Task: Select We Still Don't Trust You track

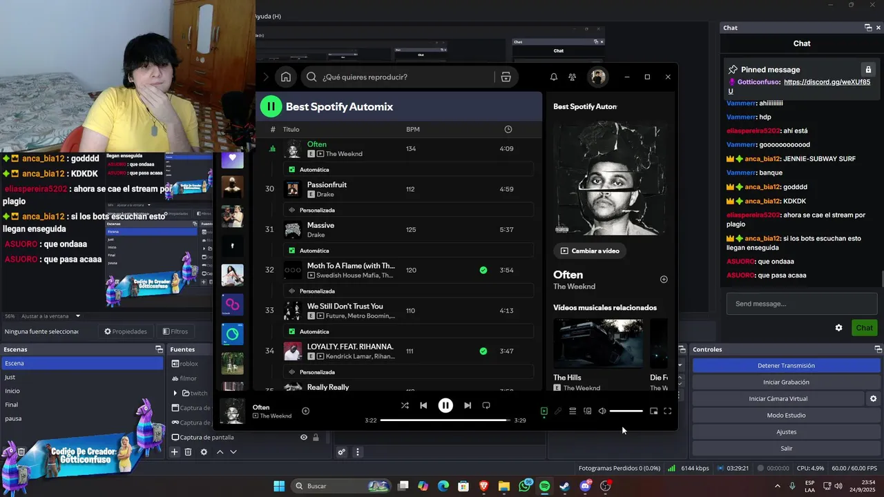Action: 399,311
